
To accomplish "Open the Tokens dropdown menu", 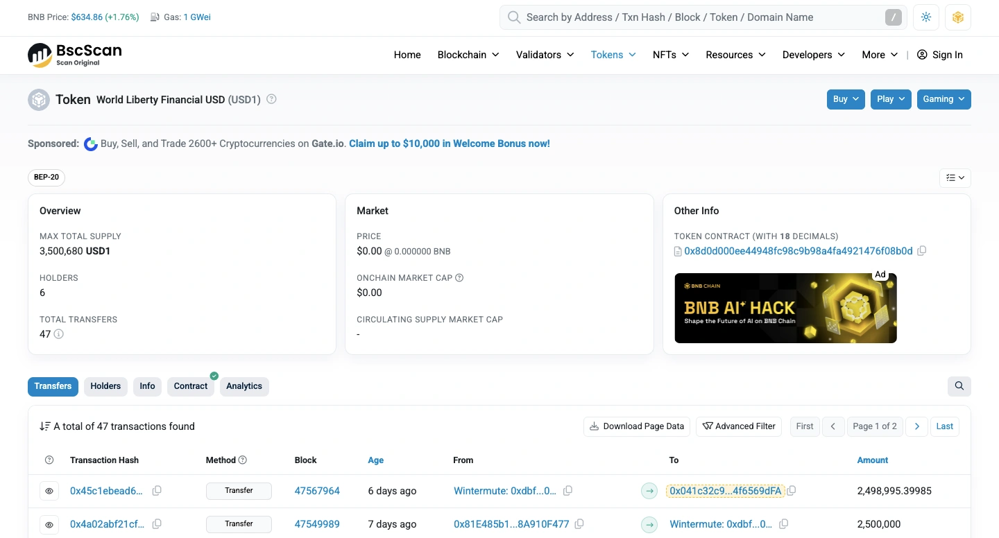I will tap(613, 55).
